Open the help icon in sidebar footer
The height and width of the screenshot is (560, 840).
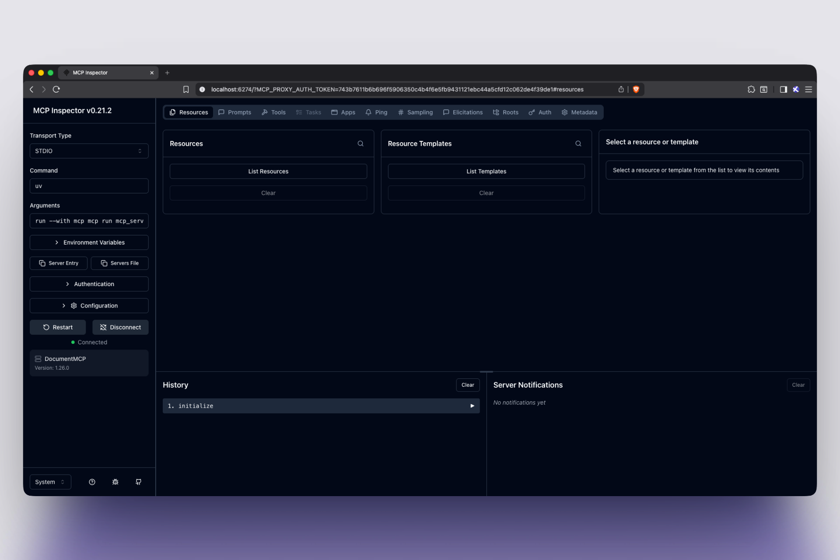click(x=92, y=482)
